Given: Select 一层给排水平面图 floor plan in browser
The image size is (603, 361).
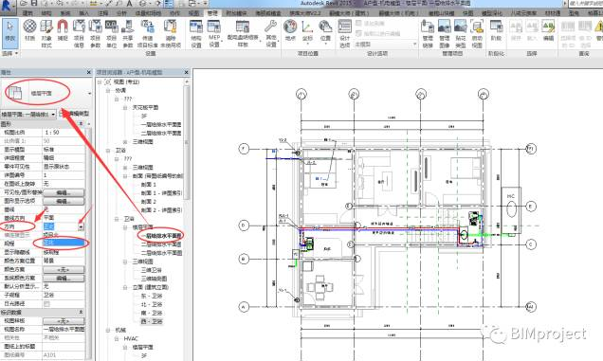Looking at the screenshot, I should [161, 235].
